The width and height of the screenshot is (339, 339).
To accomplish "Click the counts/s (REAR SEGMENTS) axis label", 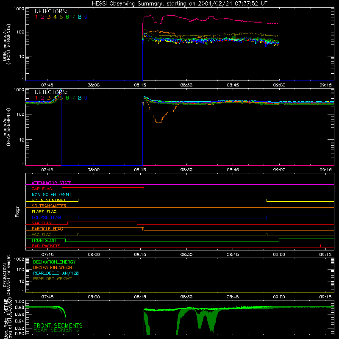I will [6, 127].
